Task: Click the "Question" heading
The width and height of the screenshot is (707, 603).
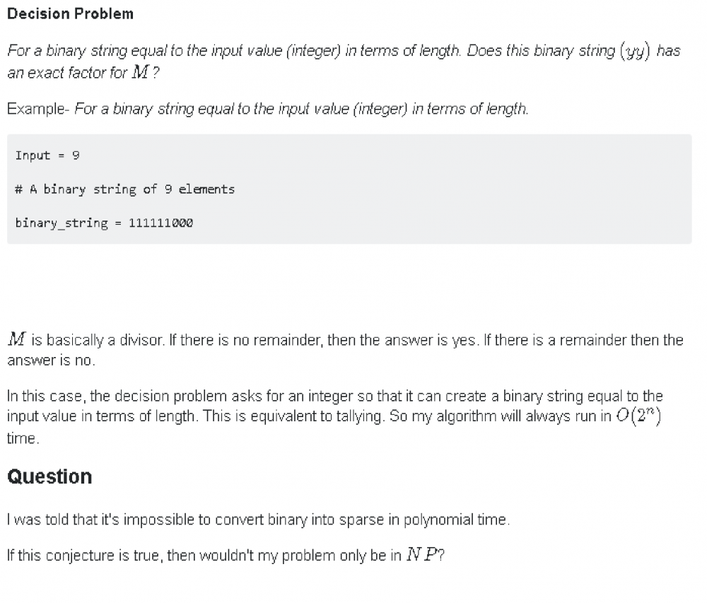Action: point(49,476)
